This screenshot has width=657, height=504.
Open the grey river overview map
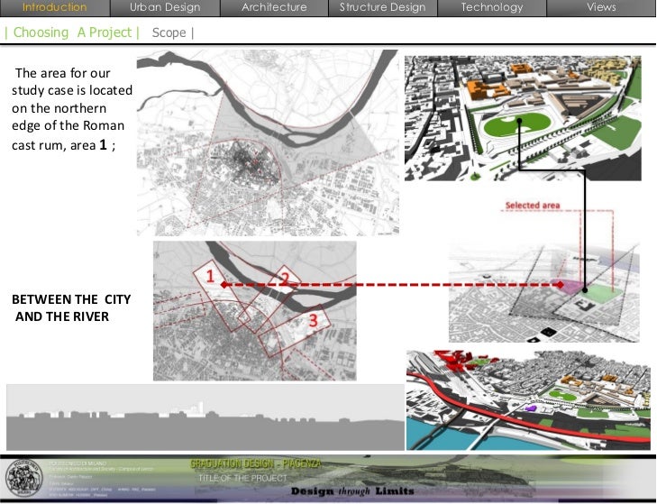[266, 144]
